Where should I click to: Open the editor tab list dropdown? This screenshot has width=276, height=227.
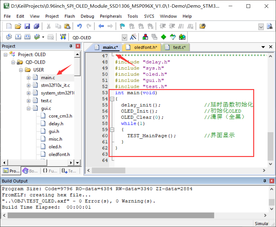click(x=263, y=47)
